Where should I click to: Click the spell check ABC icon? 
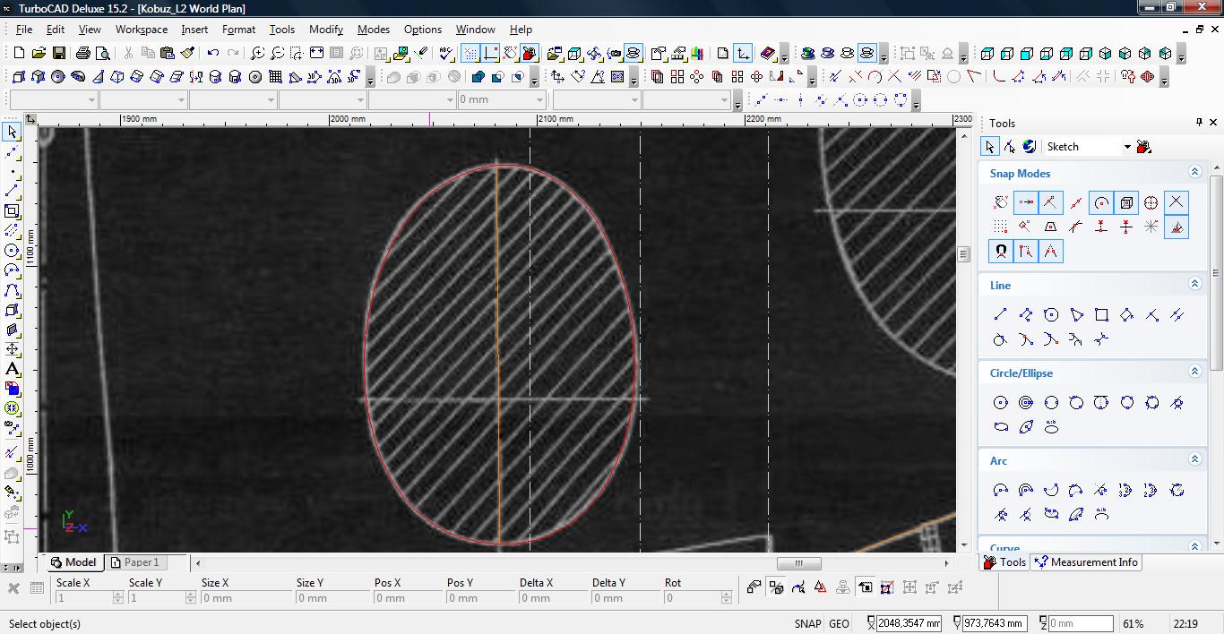(445, 54)
